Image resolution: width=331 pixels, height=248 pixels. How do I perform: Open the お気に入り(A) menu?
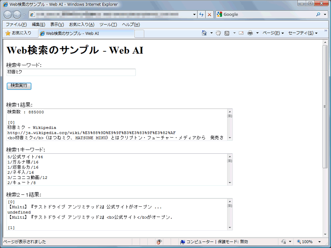coord(82,24)
